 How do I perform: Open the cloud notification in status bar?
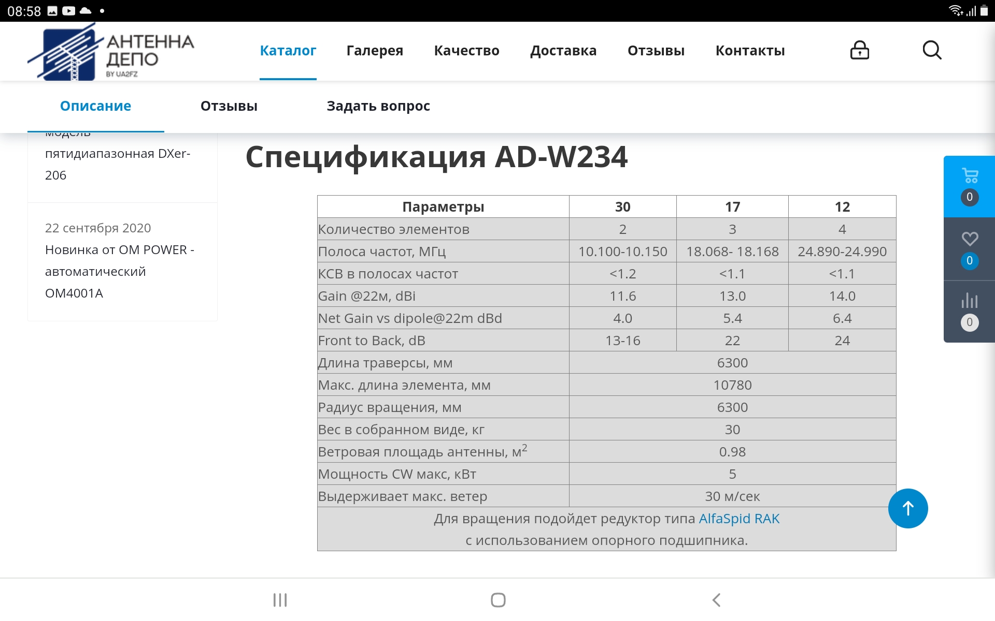tap(86, 11)
